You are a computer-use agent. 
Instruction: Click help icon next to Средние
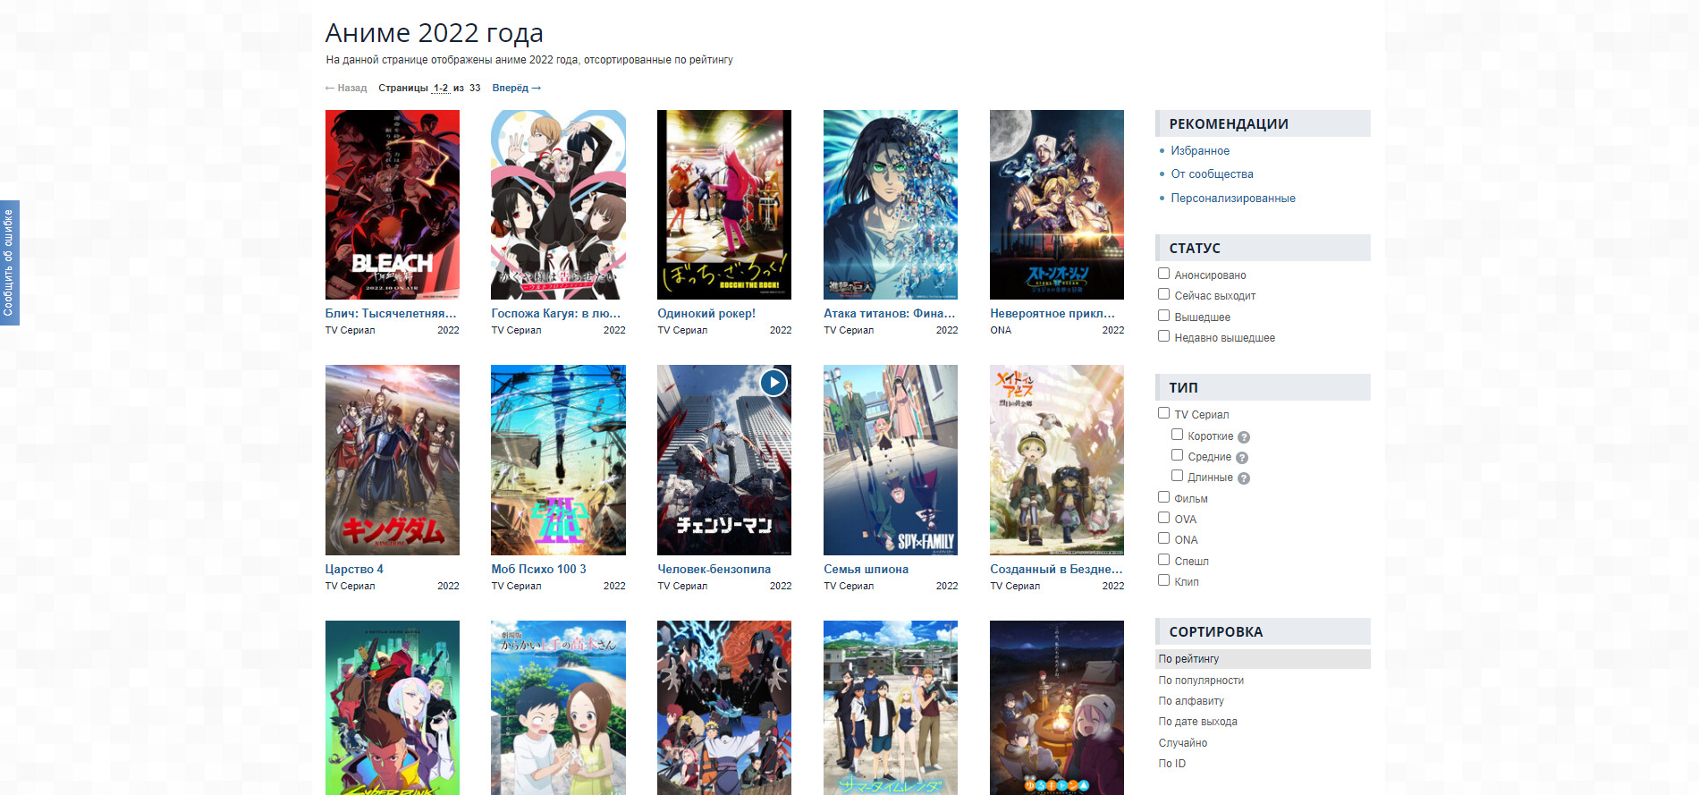(x=1242, y=458)
